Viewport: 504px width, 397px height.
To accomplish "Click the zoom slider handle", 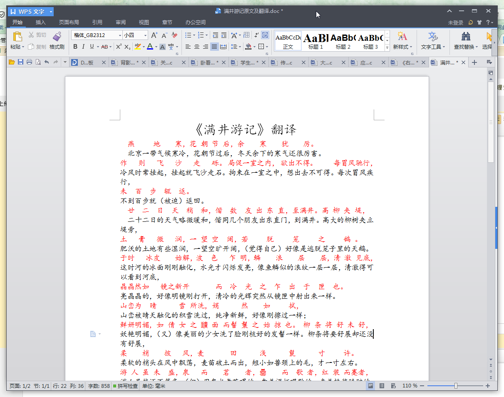I will (x=456, y=386).
